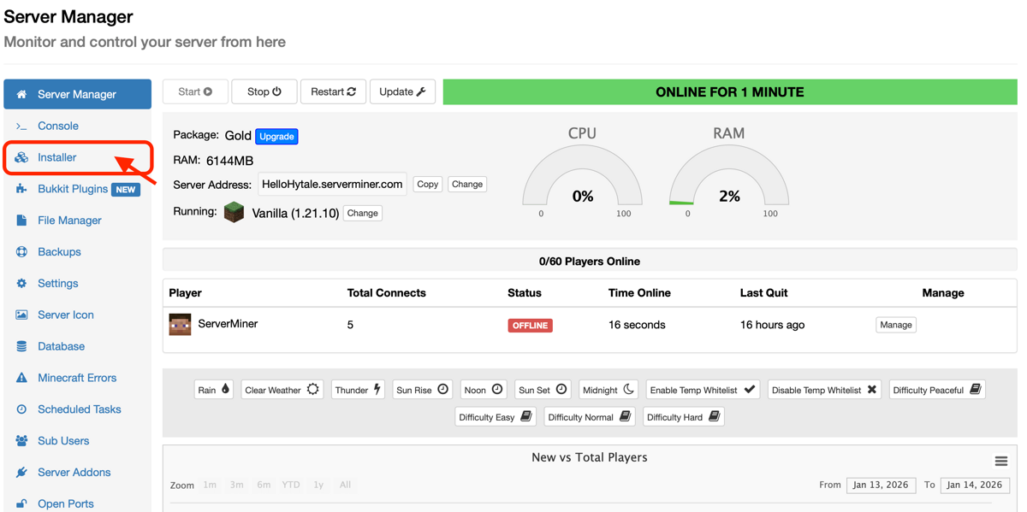1027x512 pixels.
Task: Select the Bukkit Plugins plug icon
Action: 23,188
